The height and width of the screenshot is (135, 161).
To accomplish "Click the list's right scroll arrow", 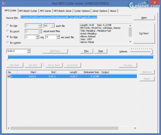I will point(135,128).
